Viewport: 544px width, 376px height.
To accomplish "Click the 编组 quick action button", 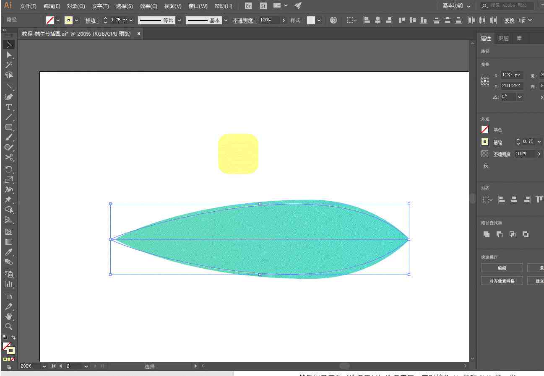I will pyautogui.click(x=502, y=268).
